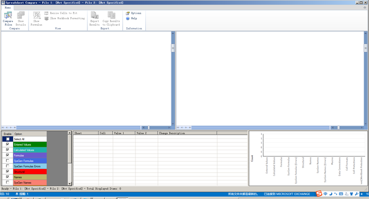
Task: Select Resize Cells to Fit
Action: [61, 13]
